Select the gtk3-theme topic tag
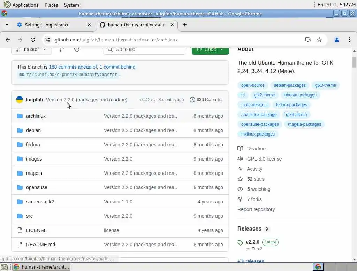Image resolution: width=357 pixels, height=271 pixels. [x=325, y=85]
